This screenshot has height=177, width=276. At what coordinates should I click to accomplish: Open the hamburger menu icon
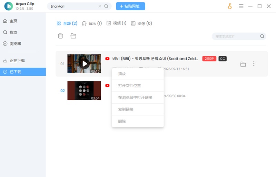tap(241, 6)
